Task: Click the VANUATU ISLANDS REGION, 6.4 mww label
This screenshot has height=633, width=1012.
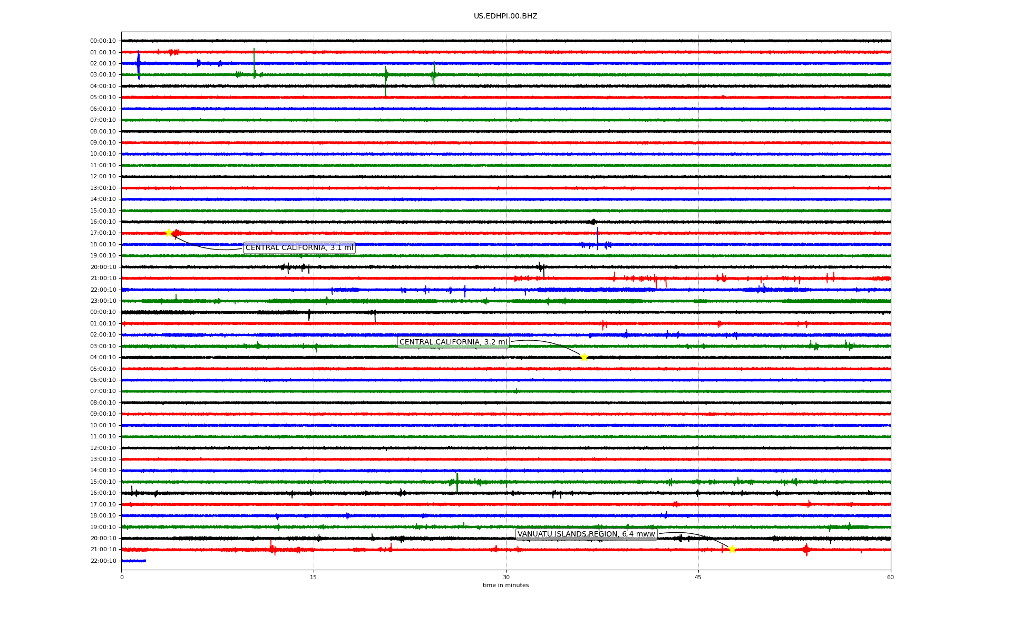Action: tap(586, 534)
